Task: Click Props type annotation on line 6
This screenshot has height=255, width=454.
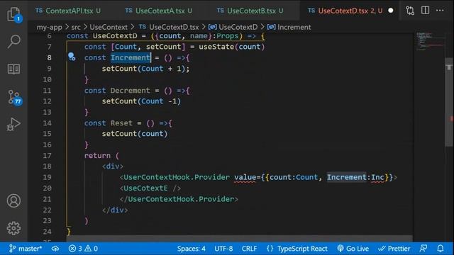Action: coord(227,36)
